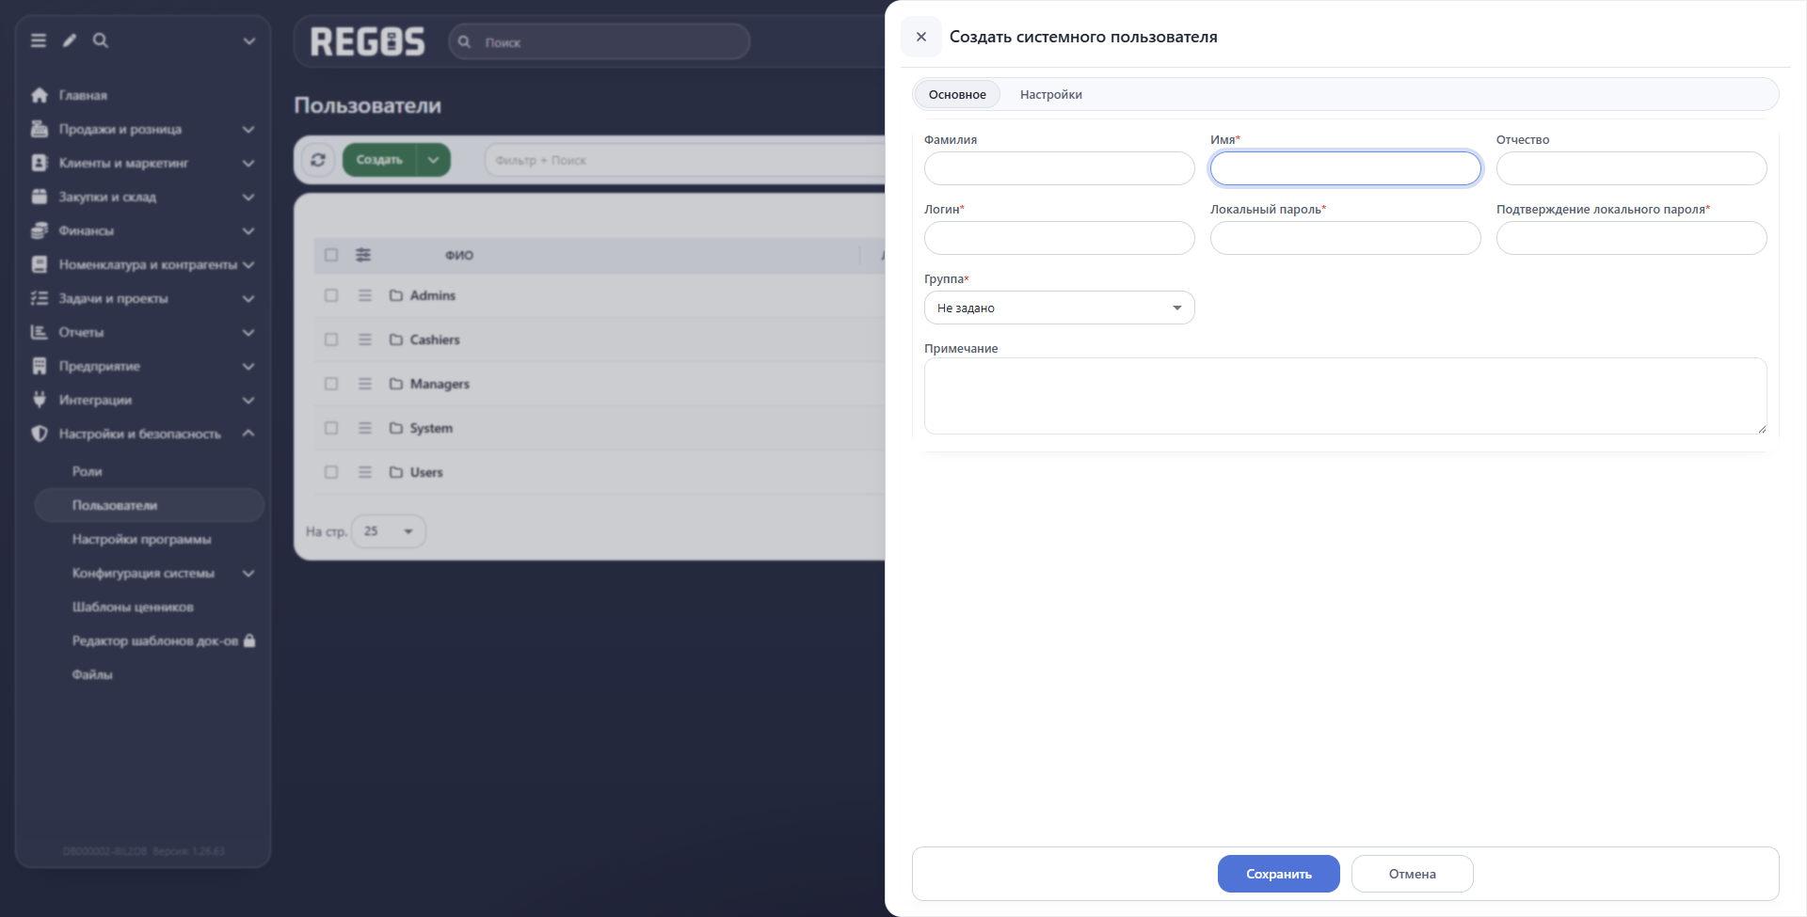This screenshot has width=1807, height=917.
Task: Click the Отчеты chart icon
Action: pyautogui.click(x=40, y=332)
